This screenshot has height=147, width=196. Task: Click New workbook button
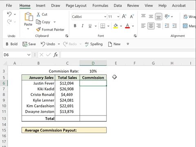(114, 44)
